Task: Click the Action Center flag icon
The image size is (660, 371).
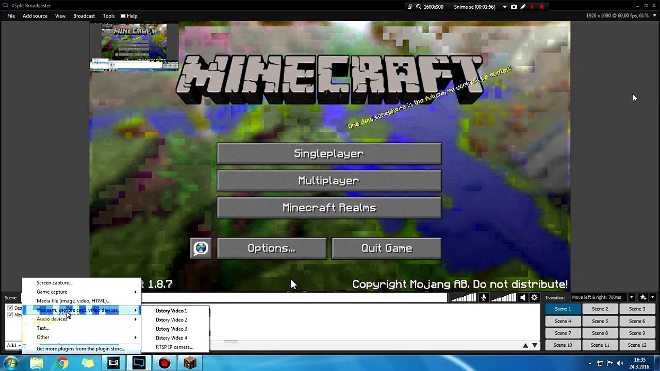Action: point(610,363)
